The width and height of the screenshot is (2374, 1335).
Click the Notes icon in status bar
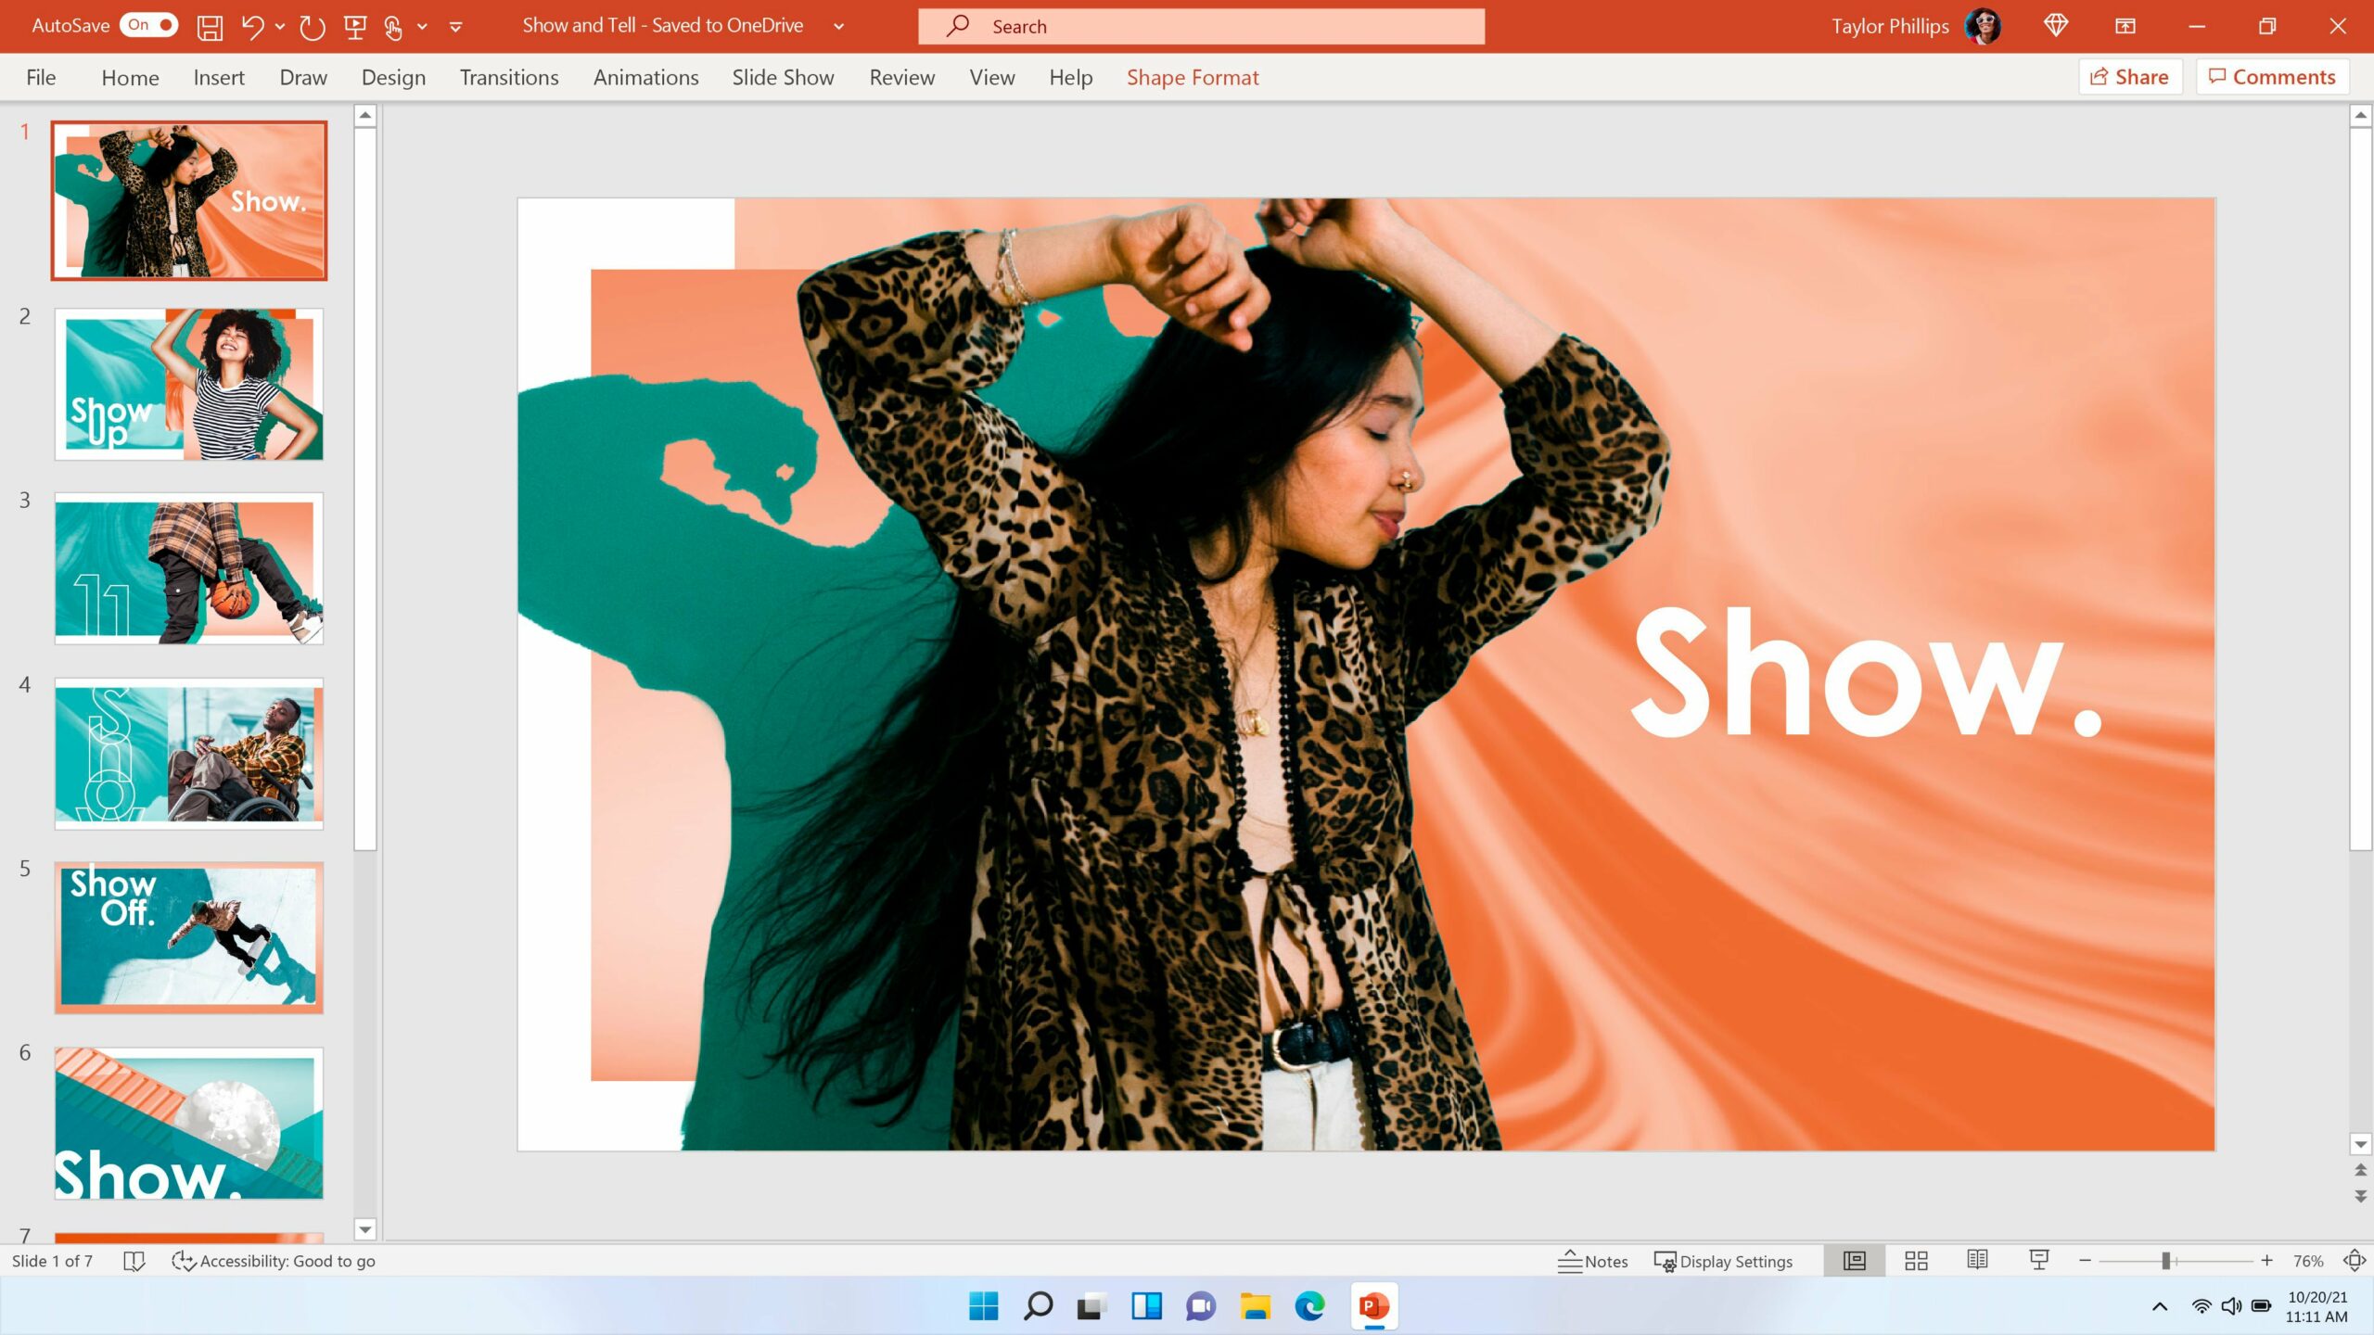(x=1593, y=1260)
